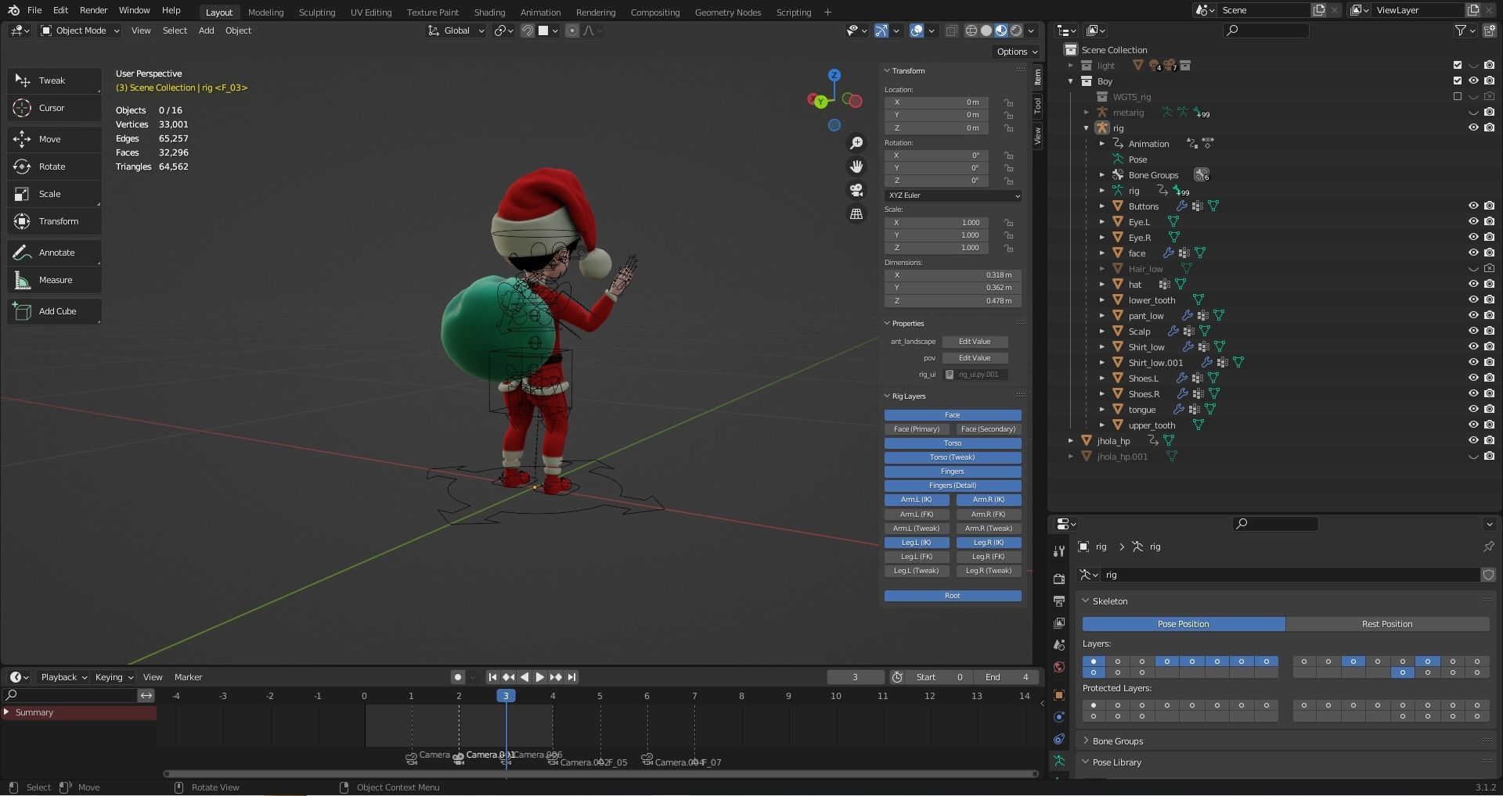Viewport: 1503px width, 796px height.
Task: Expand the Shirt_low.001 tree item
Action: pyautogui.click(x=1102, y=363)
